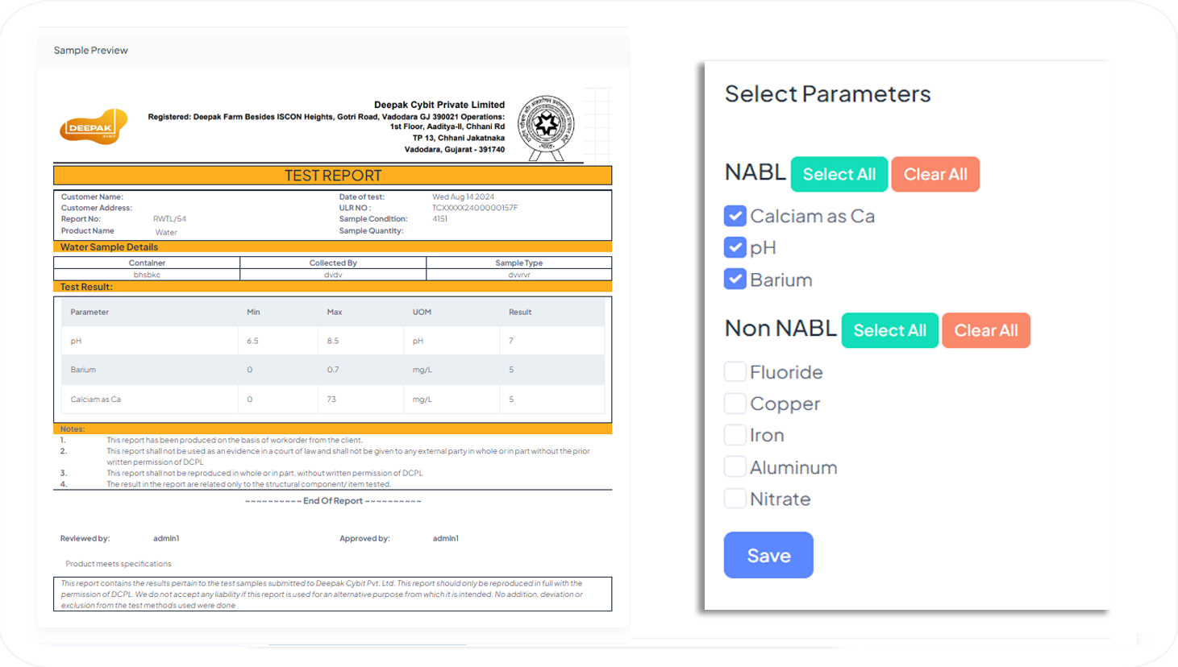Click the Result column header

coord(520,312)
